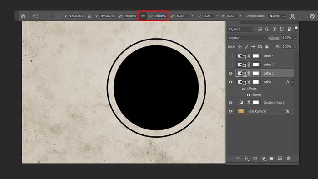Lock position move icon

[253, 47]
